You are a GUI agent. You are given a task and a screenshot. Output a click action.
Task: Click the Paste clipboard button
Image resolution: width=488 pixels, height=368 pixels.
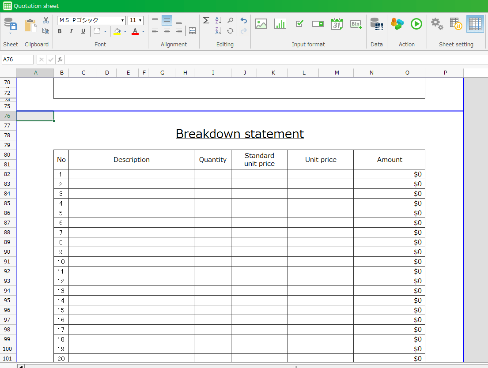[30, 26]
